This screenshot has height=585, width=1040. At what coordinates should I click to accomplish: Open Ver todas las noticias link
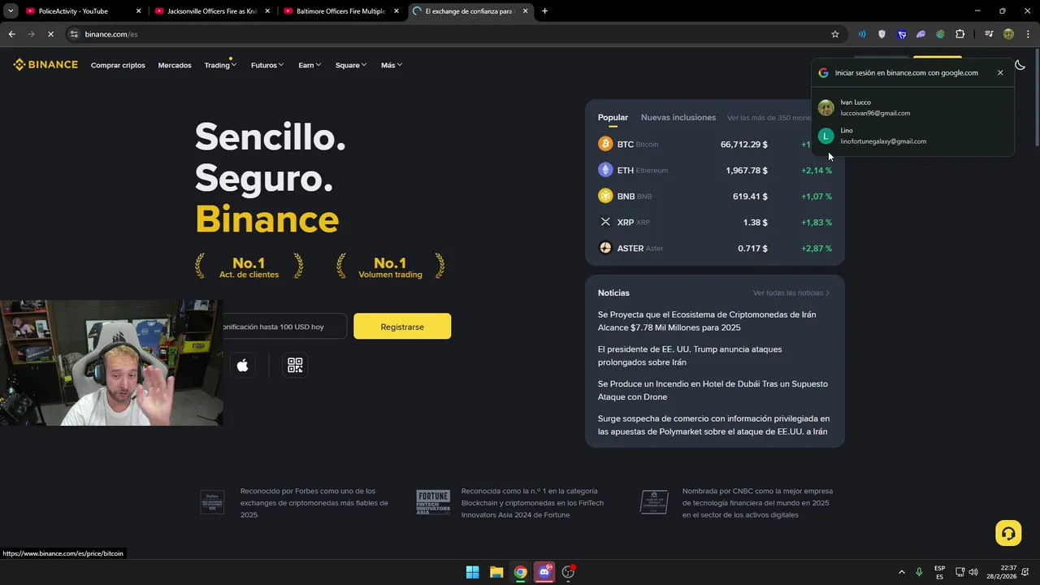pyautogui.click(x=791, y=292)
